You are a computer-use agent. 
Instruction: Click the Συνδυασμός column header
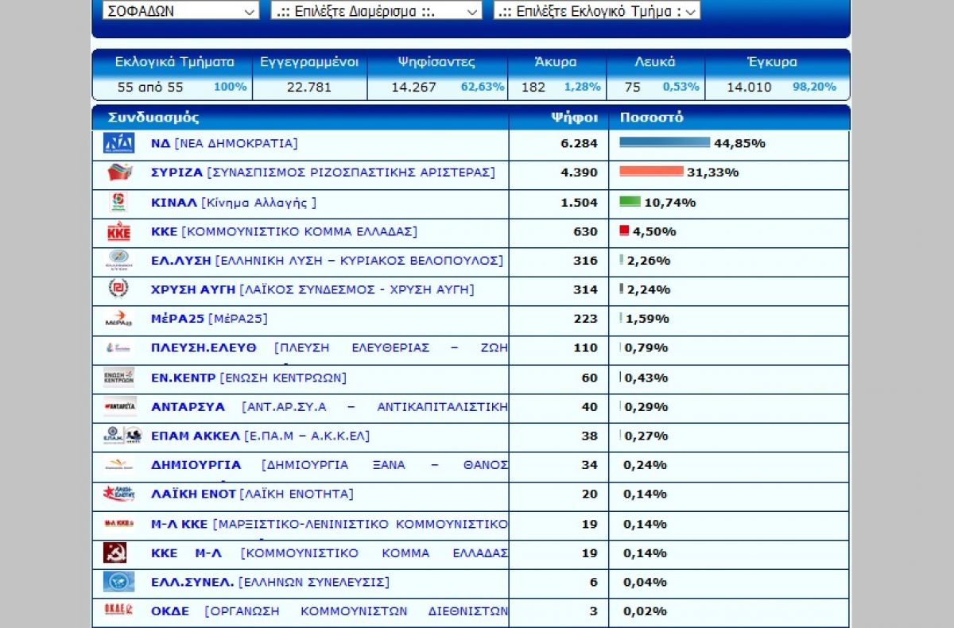153,118
